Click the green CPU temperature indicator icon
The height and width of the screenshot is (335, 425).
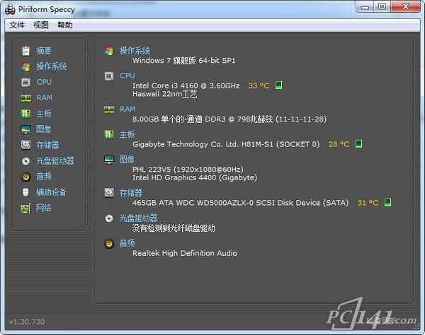click(278, 86)
